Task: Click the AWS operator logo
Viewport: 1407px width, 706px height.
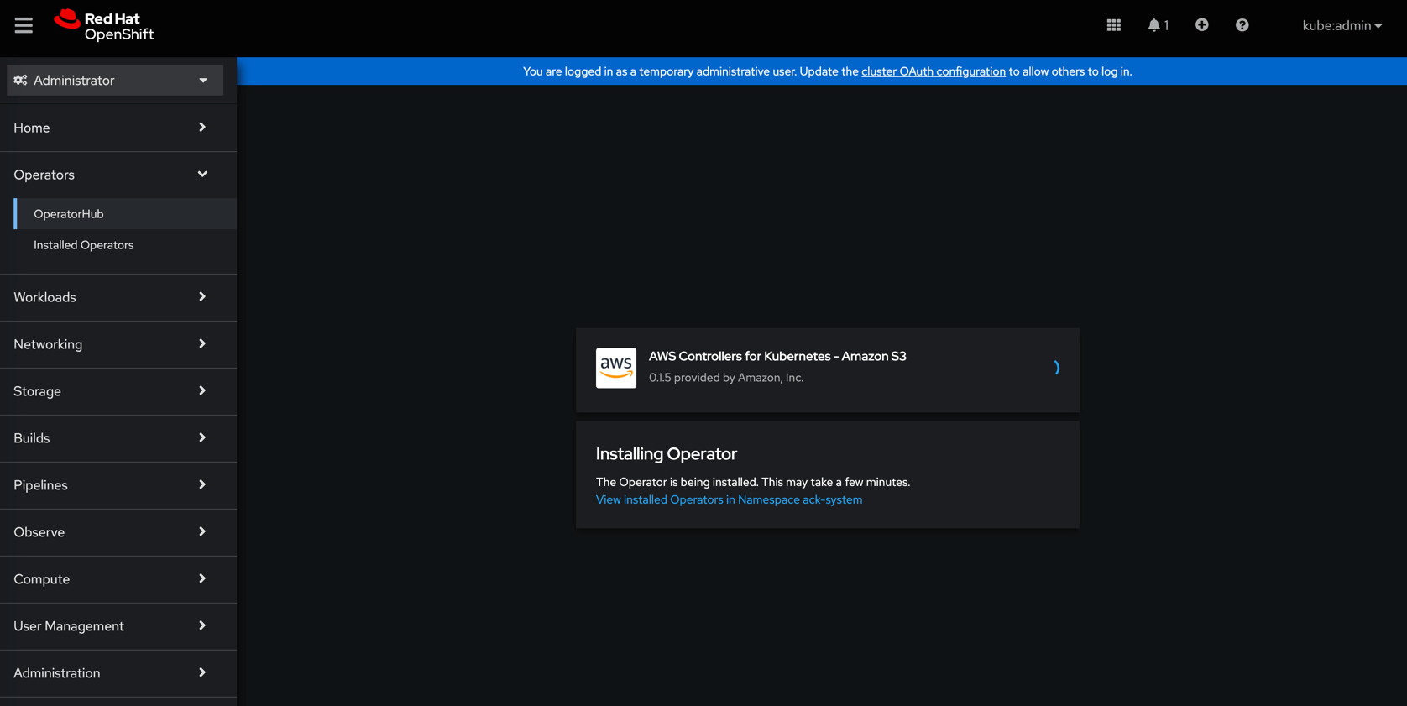Action: tap(615, 368)
